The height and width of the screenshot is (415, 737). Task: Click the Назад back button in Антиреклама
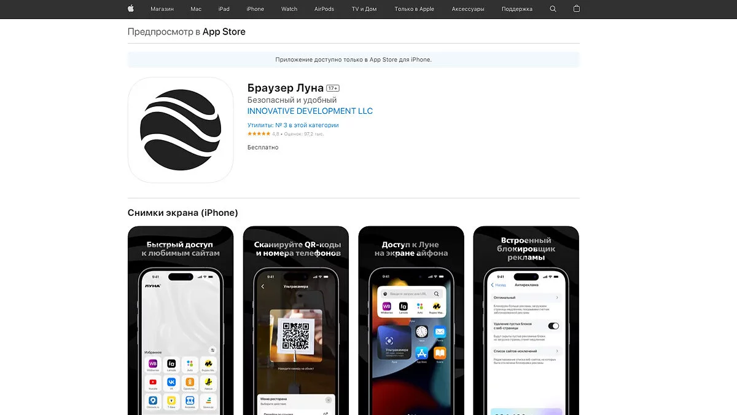point(499,285)
